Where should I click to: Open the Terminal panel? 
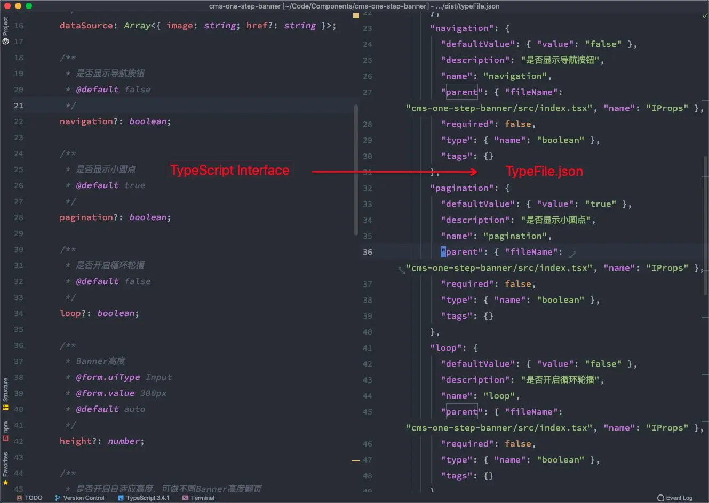[x=198, y=498]
